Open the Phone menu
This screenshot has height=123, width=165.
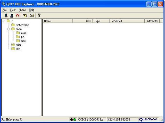coord(22,10)
